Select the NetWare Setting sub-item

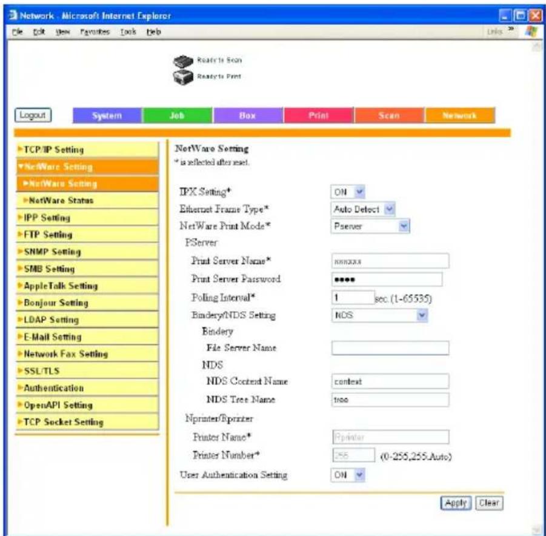click(87, 184)
